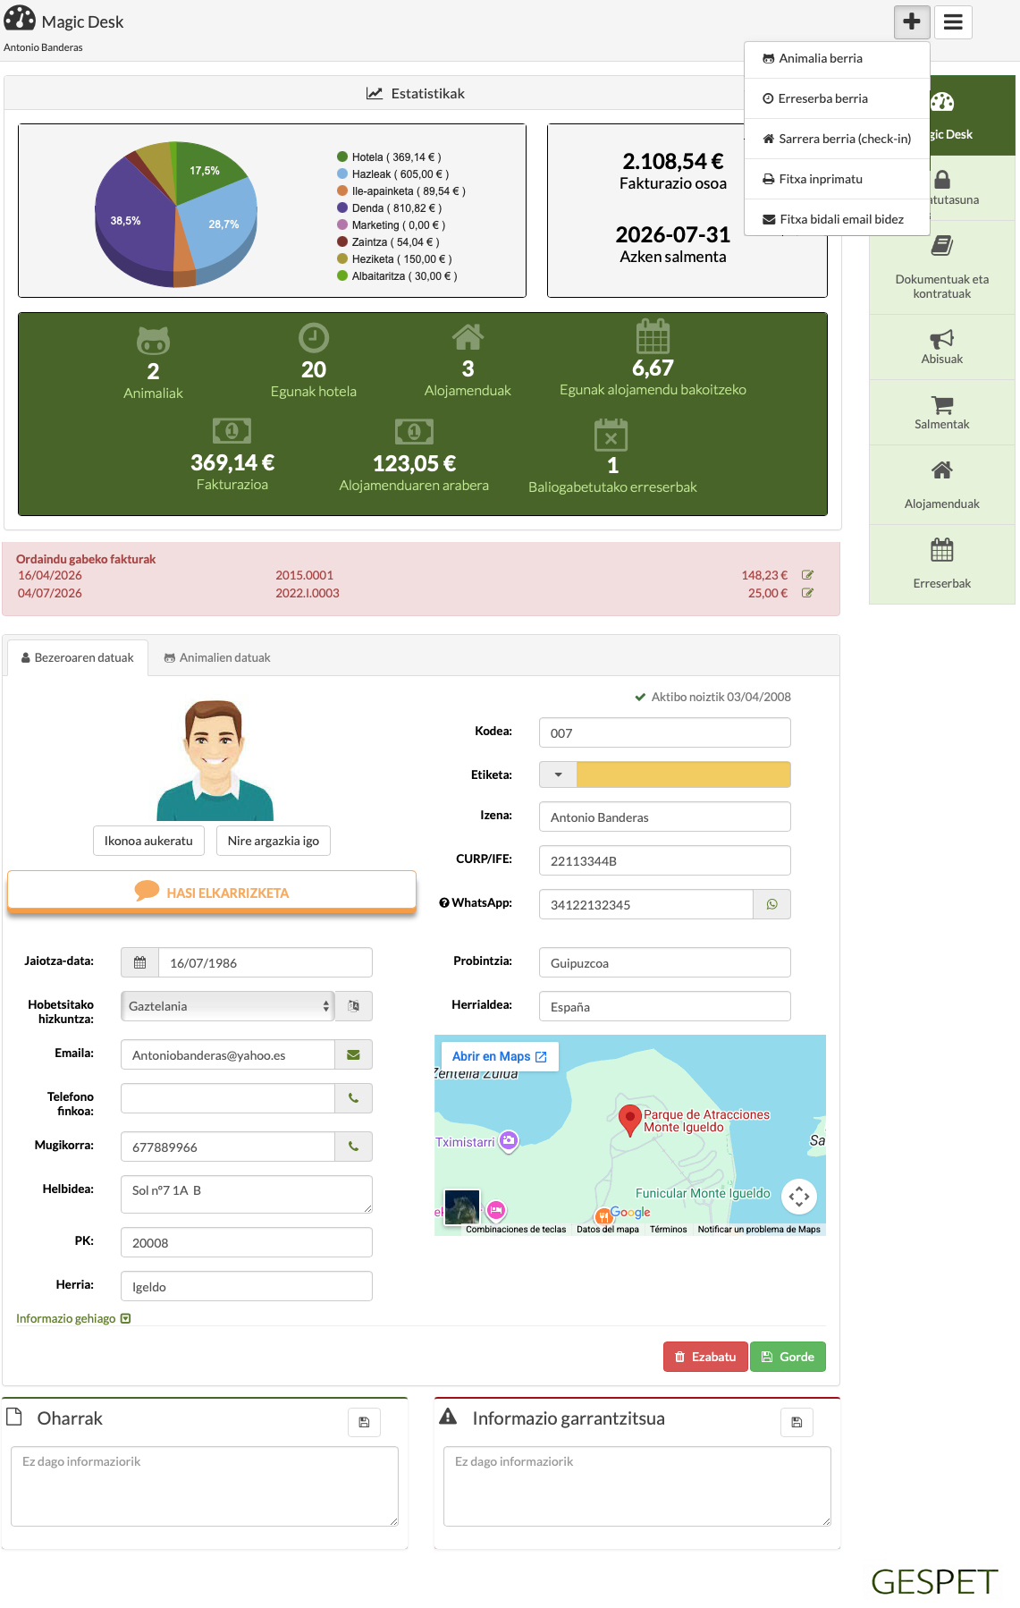This screenshot has width=1020, height=1608.
Task: Switch to Animalien datuak tab
Action: [x=217, y=657]
